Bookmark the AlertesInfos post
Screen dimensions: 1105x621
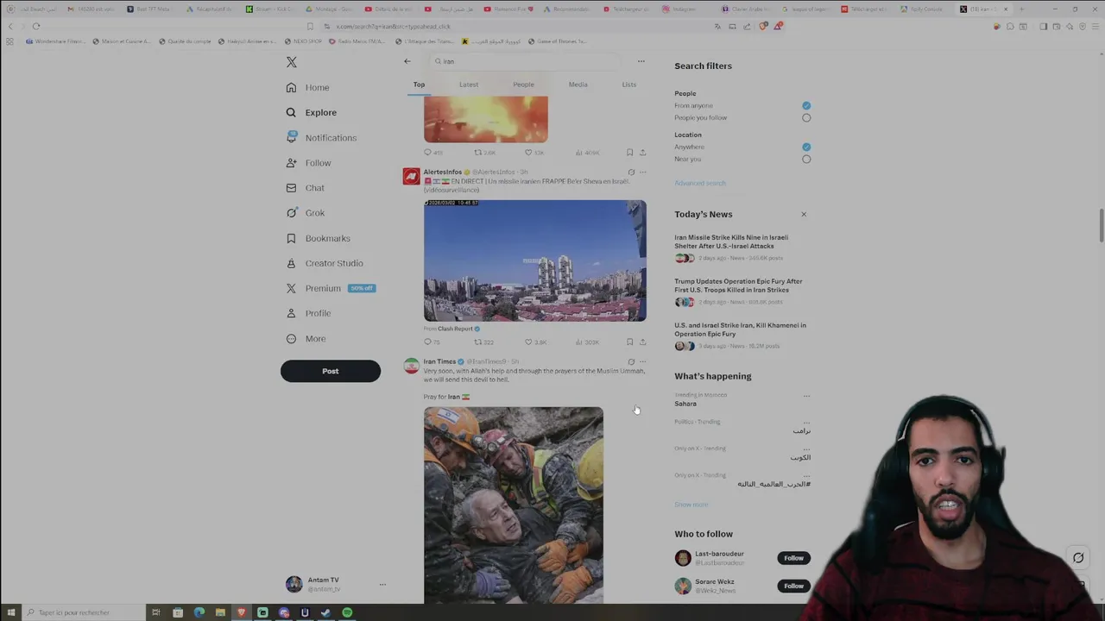(629, 342)
